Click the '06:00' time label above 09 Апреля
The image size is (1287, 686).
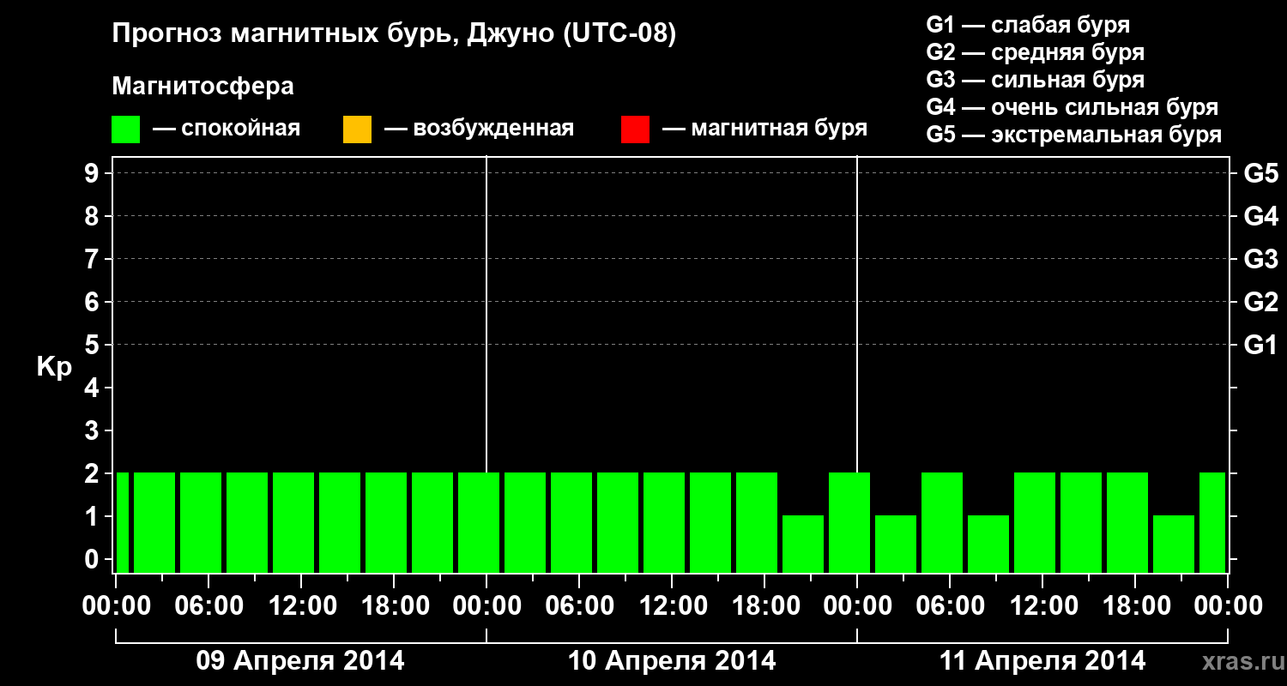tap(208, 605)
